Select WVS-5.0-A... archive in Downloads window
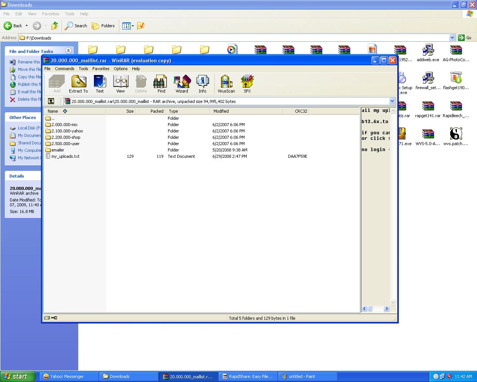Image resolution: width=477 pixels, height=382 pixels. tap(428, 137)
